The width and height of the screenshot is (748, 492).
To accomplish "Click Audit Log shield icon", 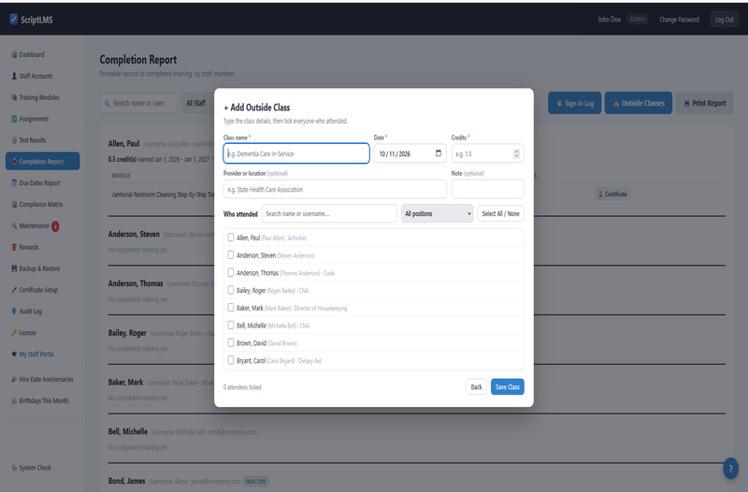I will click(x=14, y=311).
